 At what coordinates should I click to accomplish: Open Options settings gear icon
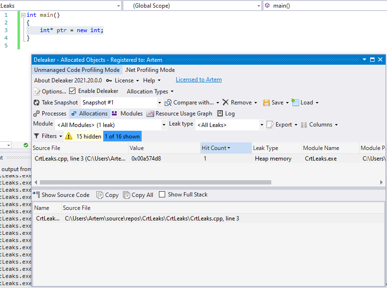click(37, 92)
